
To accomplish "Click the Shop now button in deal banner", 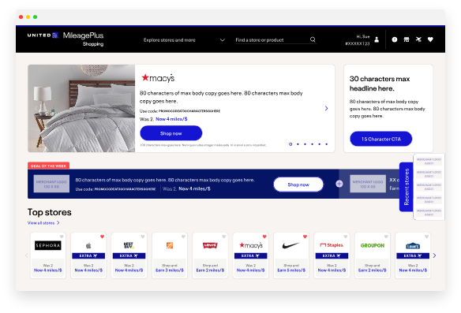I will pos(298,184).
